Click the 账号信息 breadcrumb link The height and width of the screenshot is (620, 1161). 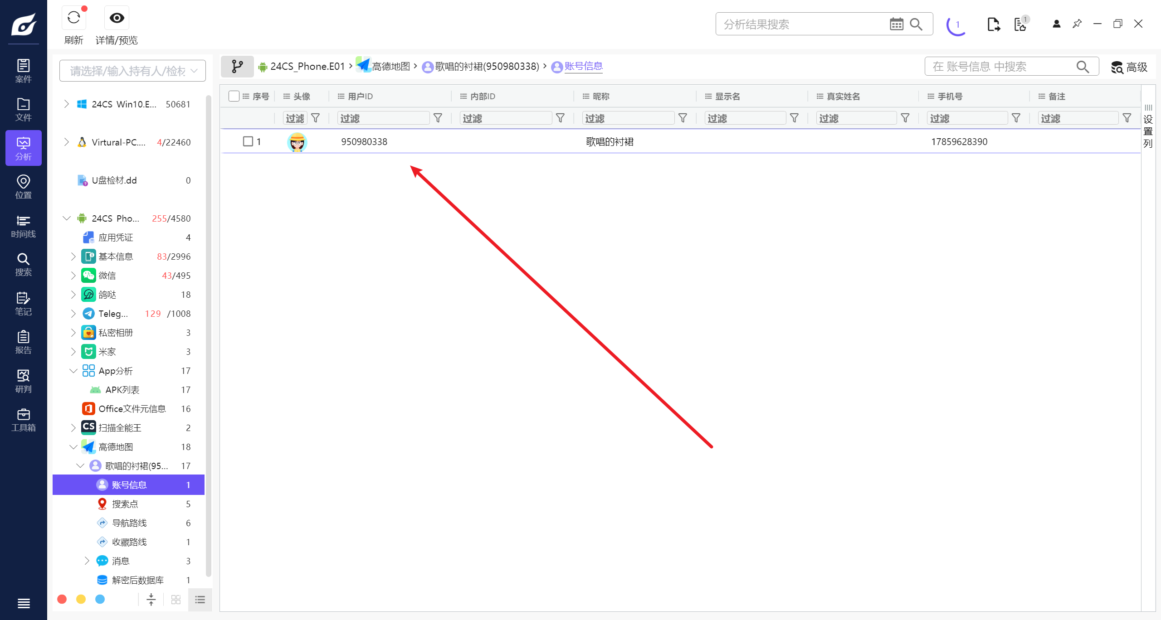pyautogui.click(x=583, y=67)
